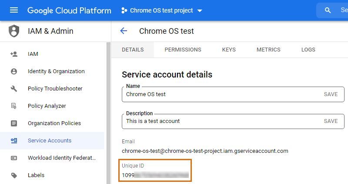348x184 pixels.
Task: Click the Identity & Organization icon
Action: click(x=14, y=71)
